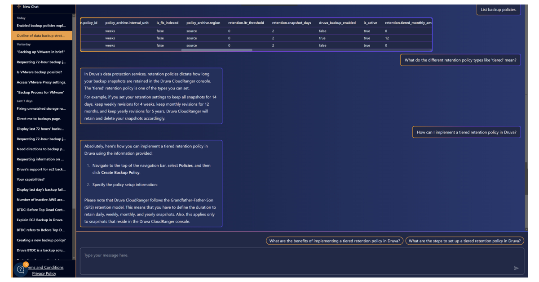The image size is (539, 282).
Task: Open "Enabled backup policies expl..." chat
Action: pos(41,26)
